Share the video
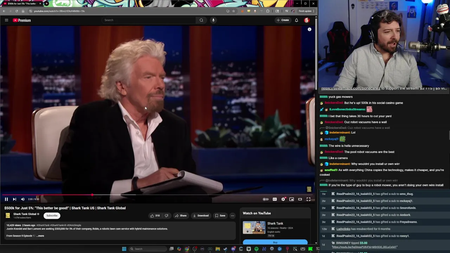 pos(181,216)
